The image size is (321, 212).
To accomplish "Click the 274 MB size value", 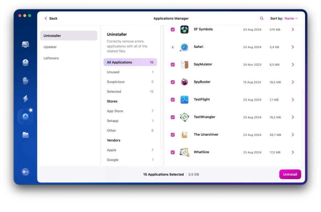I will click(x=275, y=29).
